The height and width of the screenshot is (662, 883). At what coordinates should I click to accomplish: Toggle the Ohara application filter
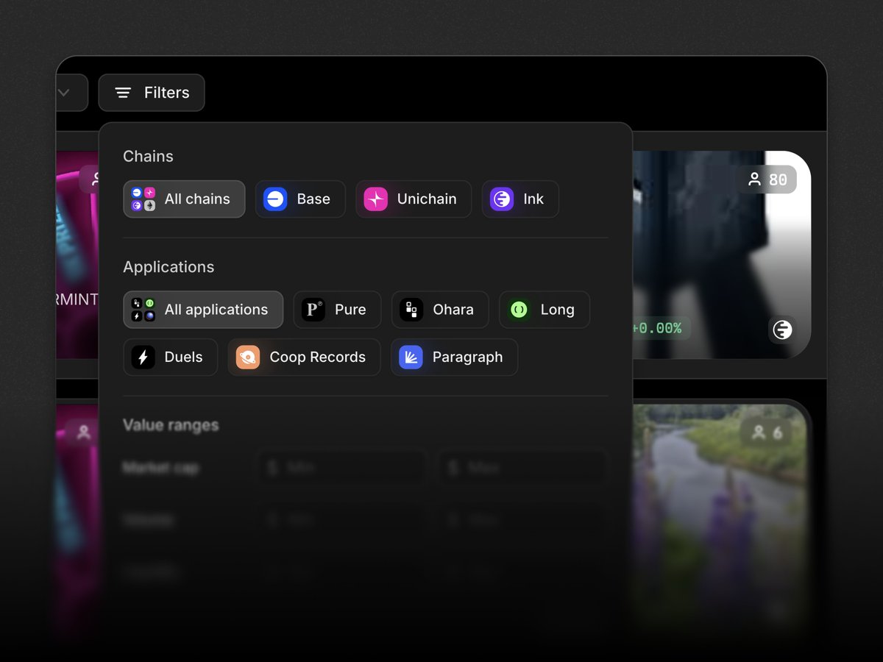click(440, 310)
